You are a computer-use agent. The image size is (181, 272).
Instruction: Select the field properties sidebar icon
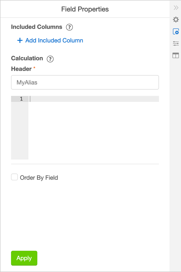176,32
